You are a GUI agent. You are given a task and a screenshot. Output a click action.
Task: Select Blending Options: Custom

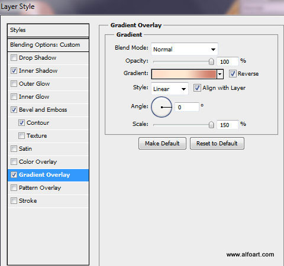48,45
